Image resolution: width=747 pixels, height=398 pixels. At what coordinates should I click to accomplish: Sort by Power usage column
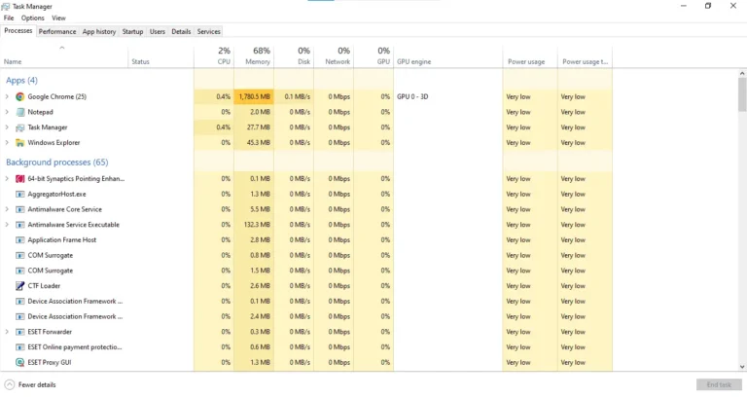530,56
